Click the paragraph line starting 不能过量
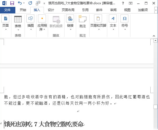Screen dimensions: 158x130 point(58,103)
